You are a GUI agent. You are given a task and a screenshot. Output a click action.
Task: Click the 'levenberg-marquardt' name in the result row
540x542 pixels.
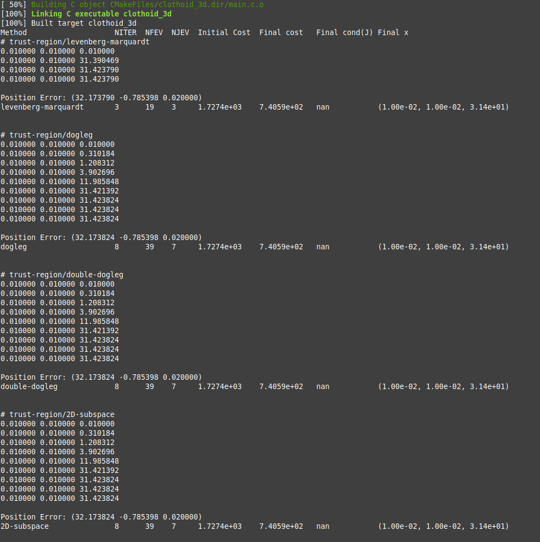click(x=42, y=107)
